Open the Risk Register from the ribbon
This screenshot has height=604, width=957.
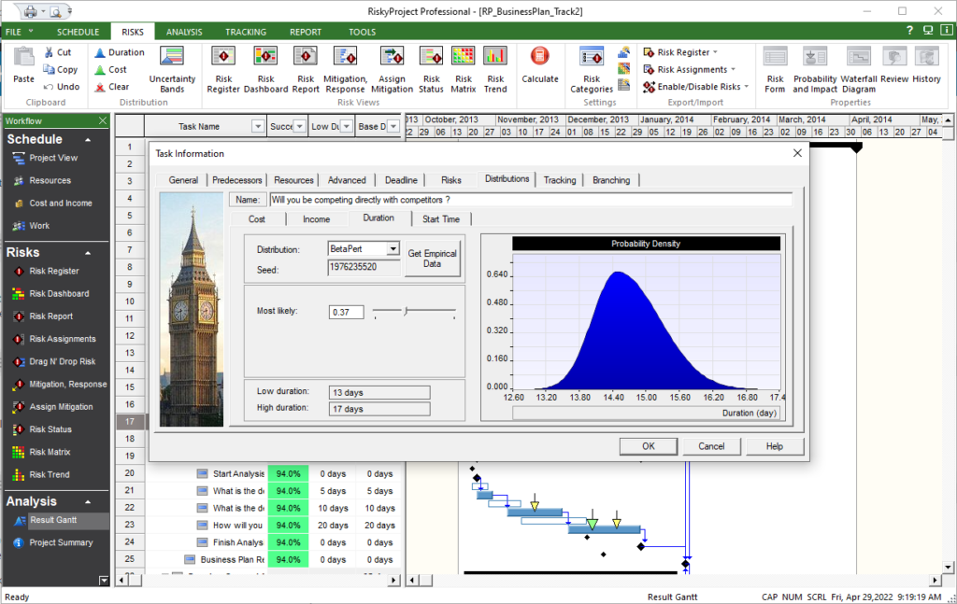[223, 65]
